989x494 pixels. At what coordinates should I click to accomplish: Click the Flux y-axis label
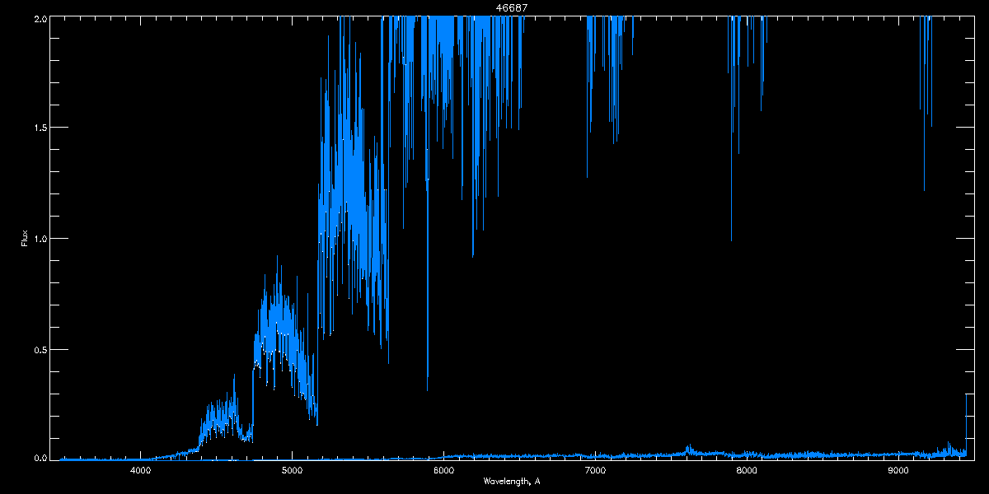point(25,239)
